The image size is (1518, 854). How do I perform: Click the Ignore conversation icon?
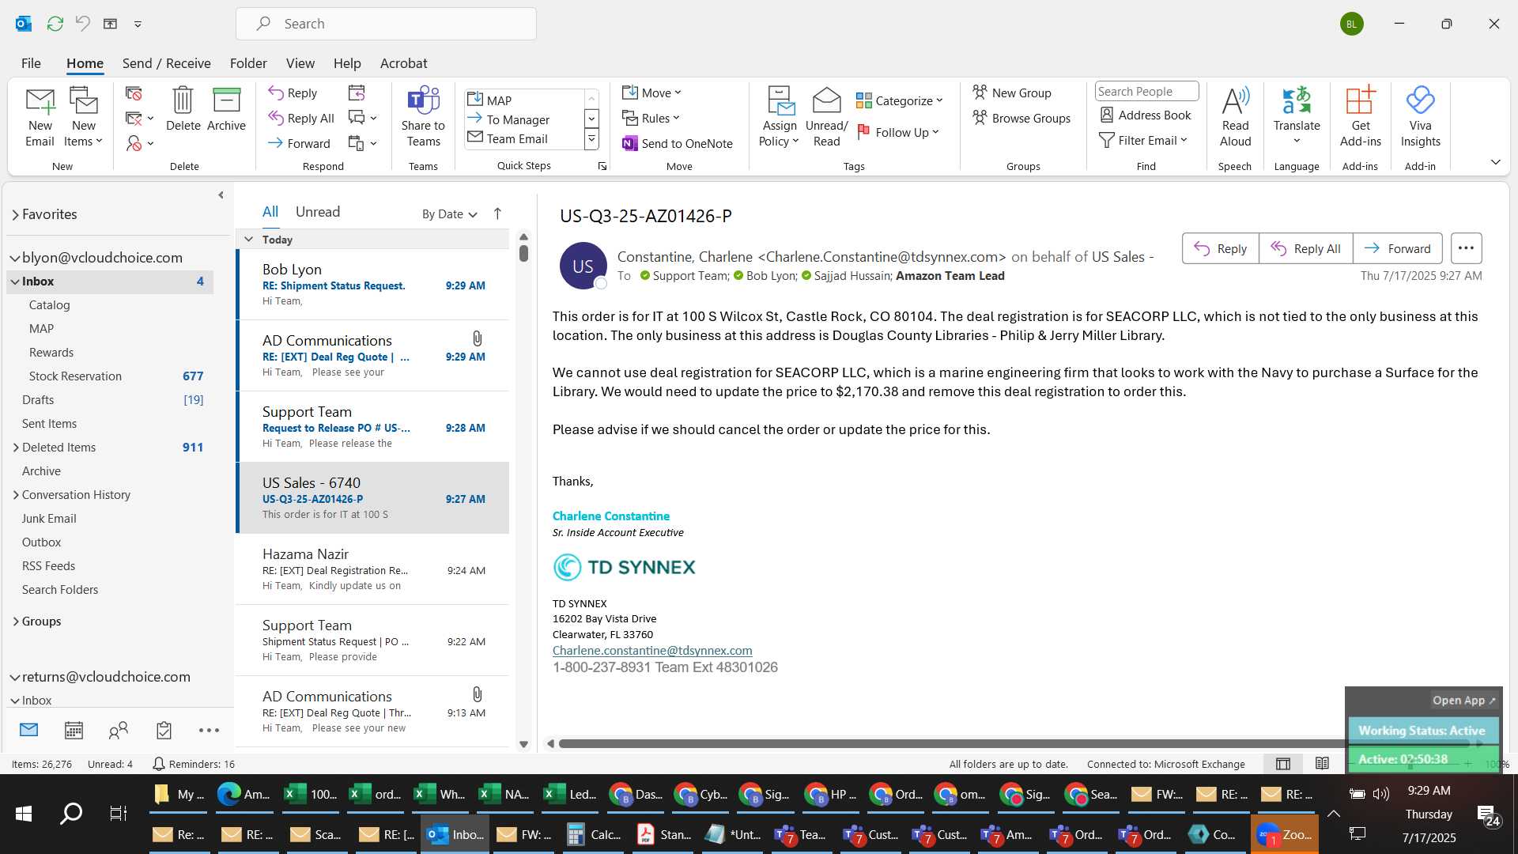click(x=134, y=93)
